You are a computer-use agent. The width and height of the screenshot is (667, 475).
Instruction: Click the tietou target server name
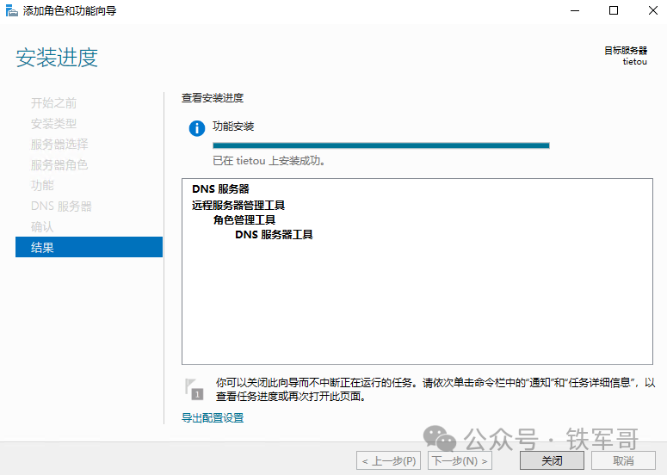pyautogui.click(x=634, y=62)
